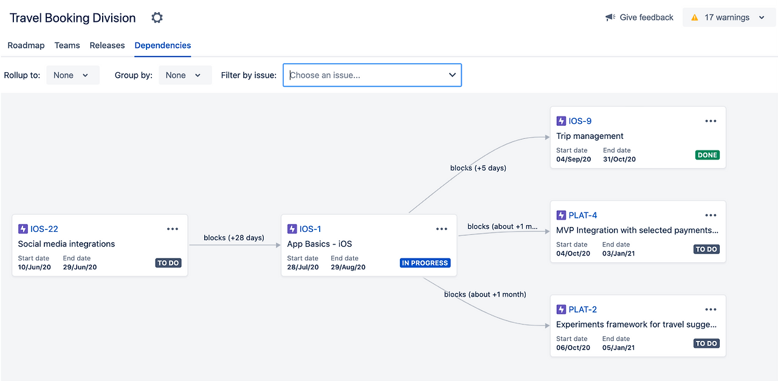Switch to the Releases tab
This screenshot has width=778, height=381.
[x=107, y=46]
